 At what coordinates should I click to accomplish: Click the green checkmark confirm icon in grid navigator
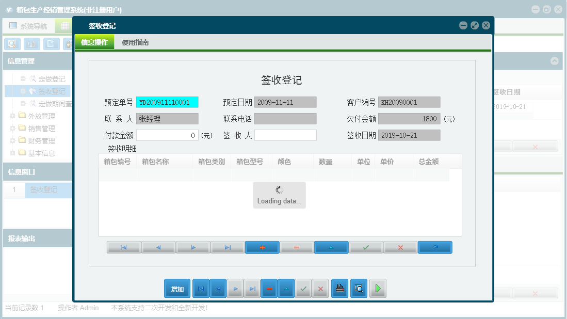[365, 247]
